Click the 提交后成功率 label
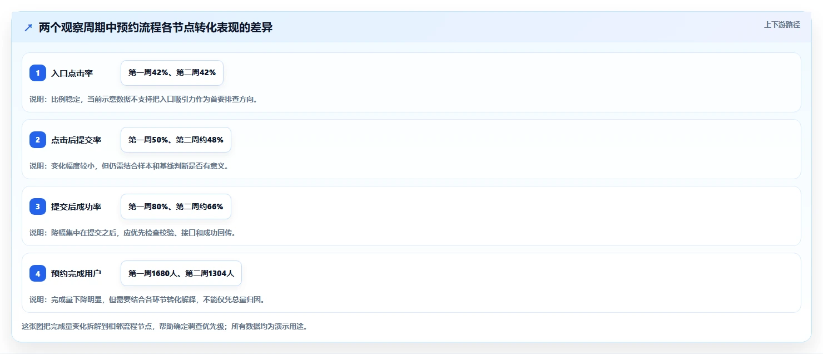Screen dimensions: 823x354 point(76,206)
